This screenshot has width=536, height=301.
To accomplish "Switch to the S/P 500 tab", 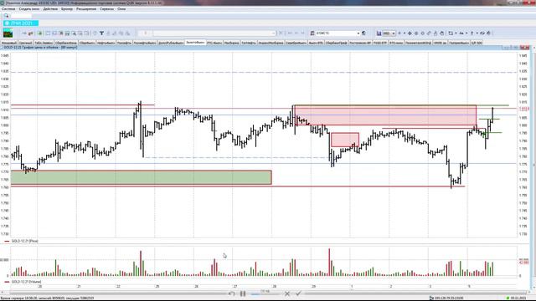I will click(x=477, y=43).
